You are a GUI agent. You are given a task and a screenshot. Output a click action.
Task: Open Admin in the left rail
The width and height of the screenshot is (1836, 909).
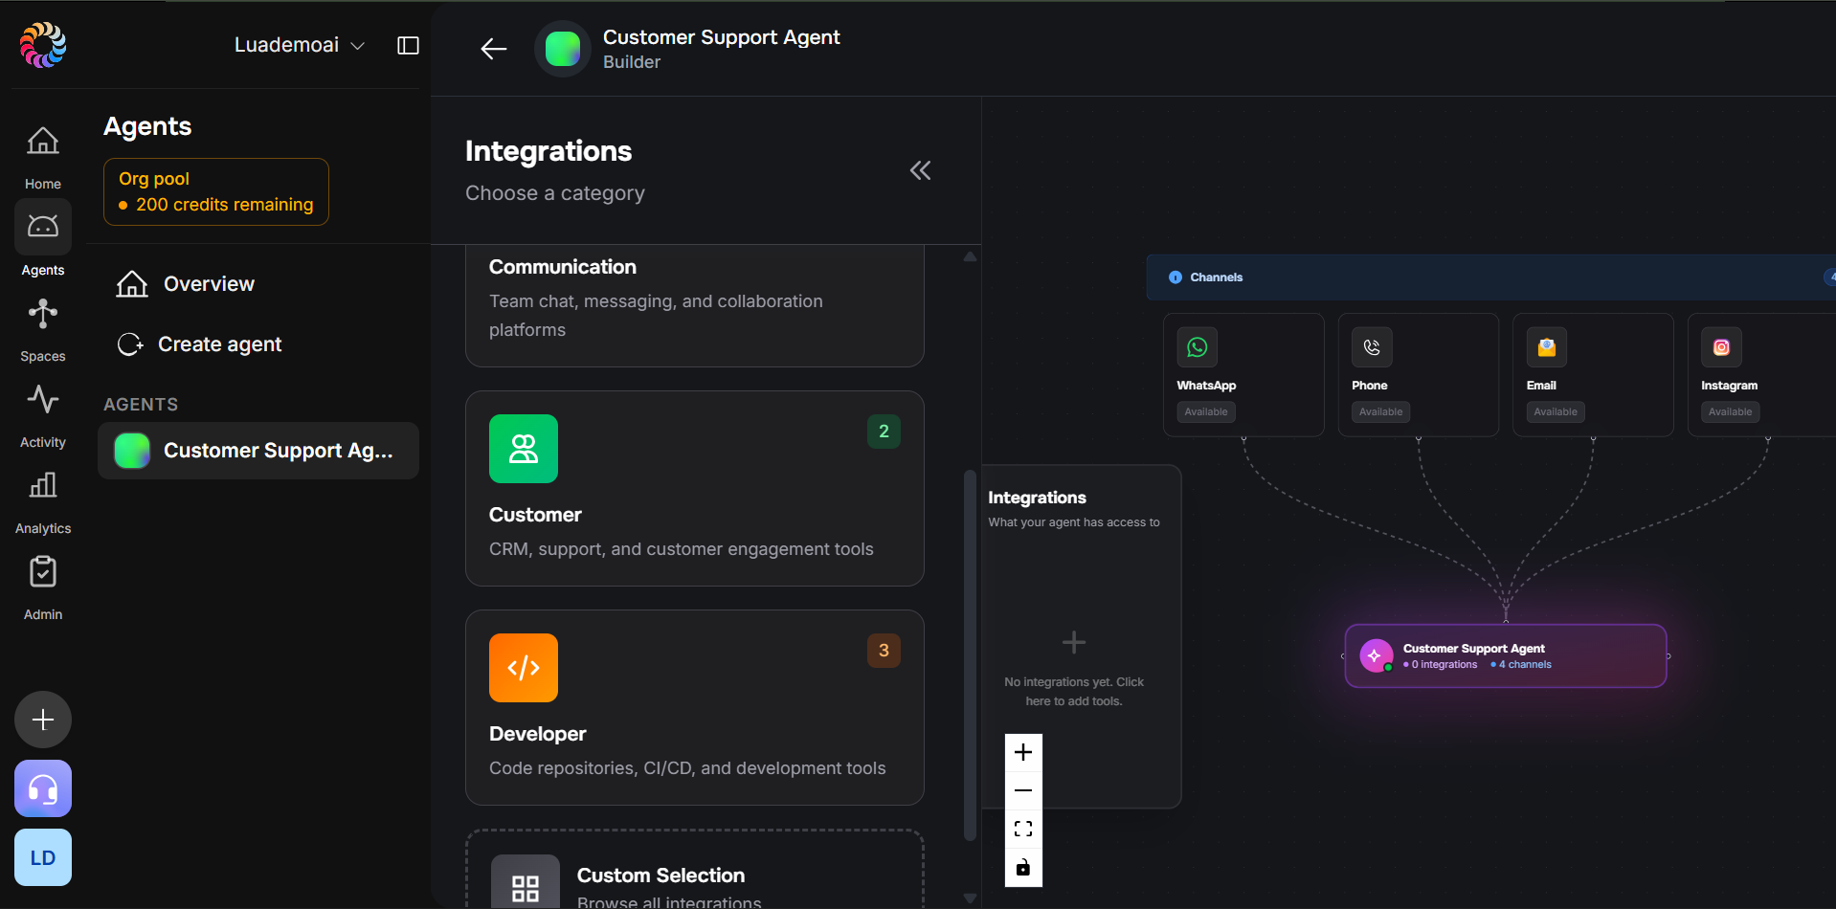pos(43,588)
